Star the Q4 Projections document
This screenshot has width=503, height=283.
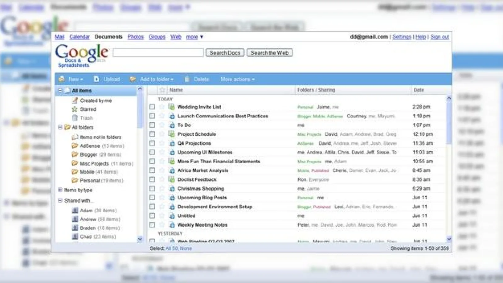(162, 143)
